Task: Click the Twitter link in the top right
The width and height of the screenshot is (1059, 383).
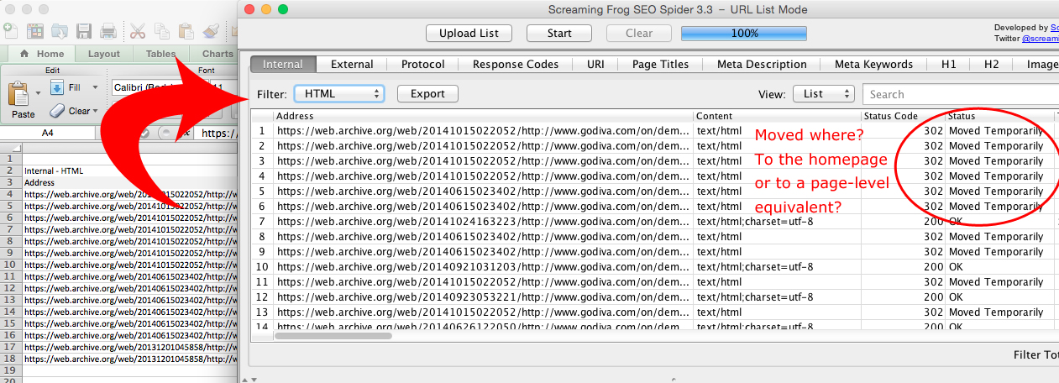Action: (1040, 39)
